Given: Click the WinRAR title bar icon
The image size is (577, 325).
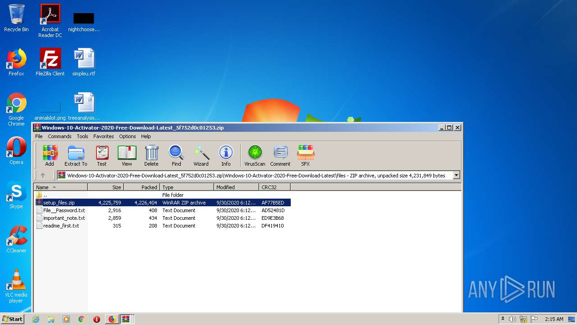Looking at the screenshot, I should pos(37,128).
